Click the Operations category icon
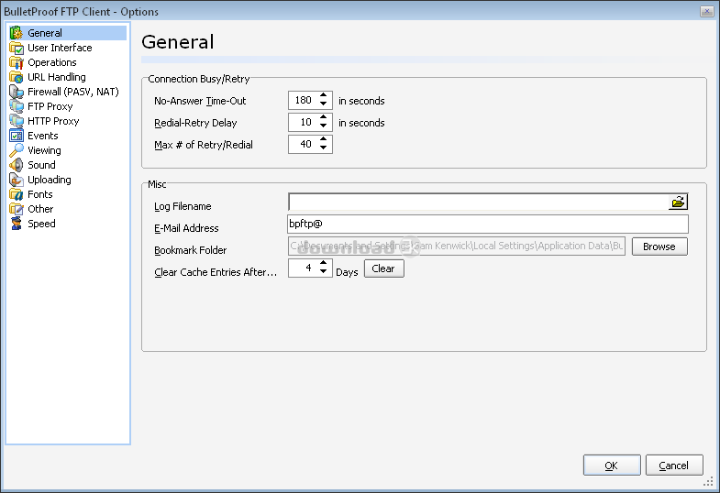 17,62
